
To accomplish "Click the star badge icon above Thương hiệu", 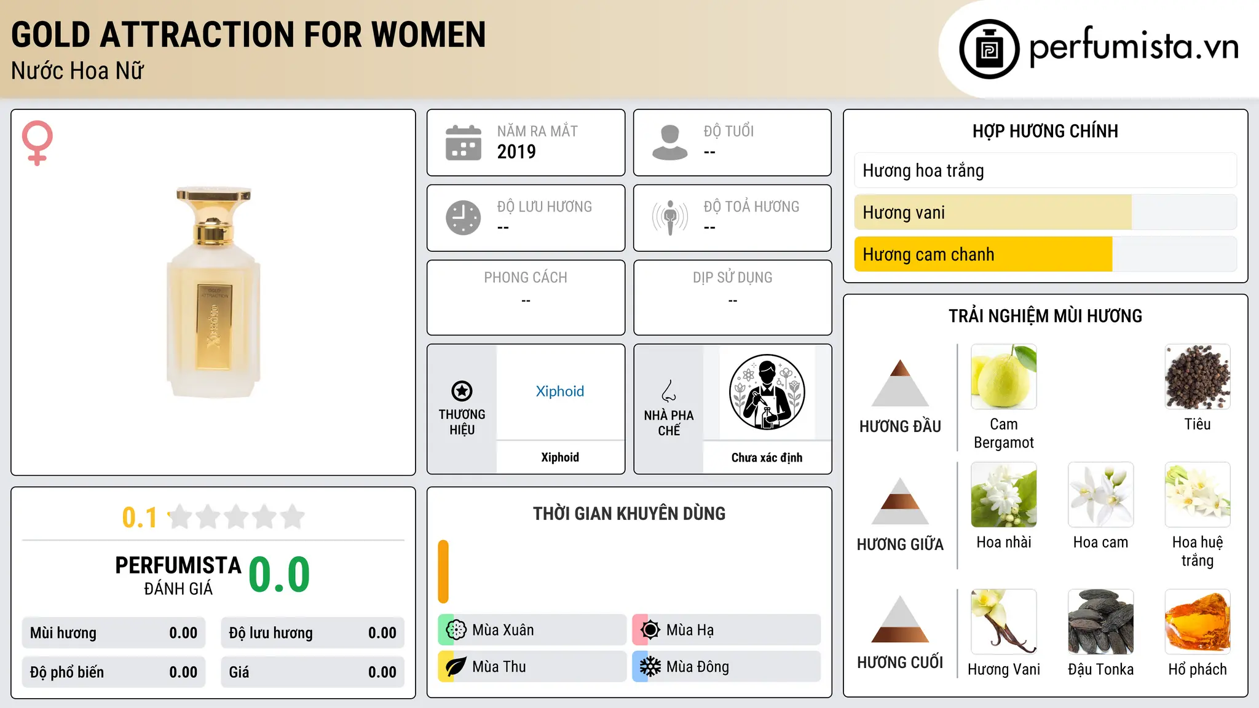I will click(462, 391).
